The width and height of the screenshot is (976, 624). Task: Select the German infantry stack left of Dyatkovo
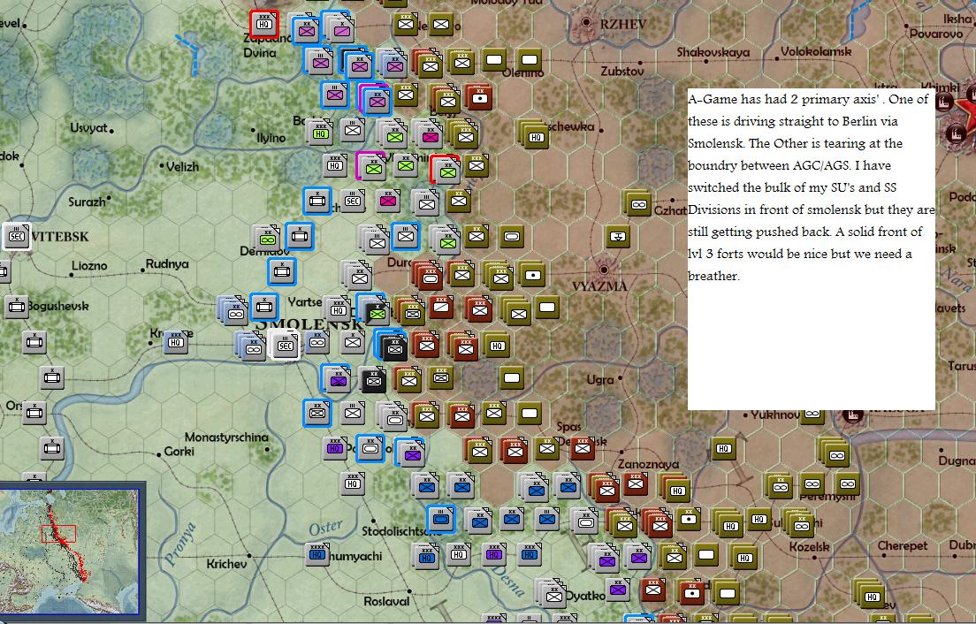(552, 594)
